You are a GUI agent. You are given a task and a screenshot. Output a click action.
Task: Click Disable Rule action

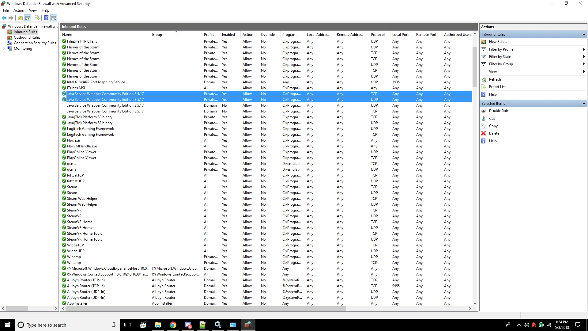pos(499,111)
